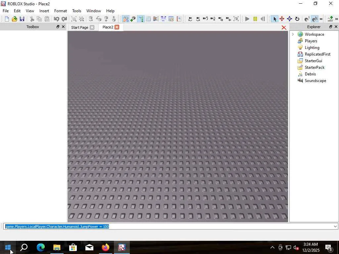Select the blue Resize tool
Viewport: 339px width, 254px height.
point(289,19)
